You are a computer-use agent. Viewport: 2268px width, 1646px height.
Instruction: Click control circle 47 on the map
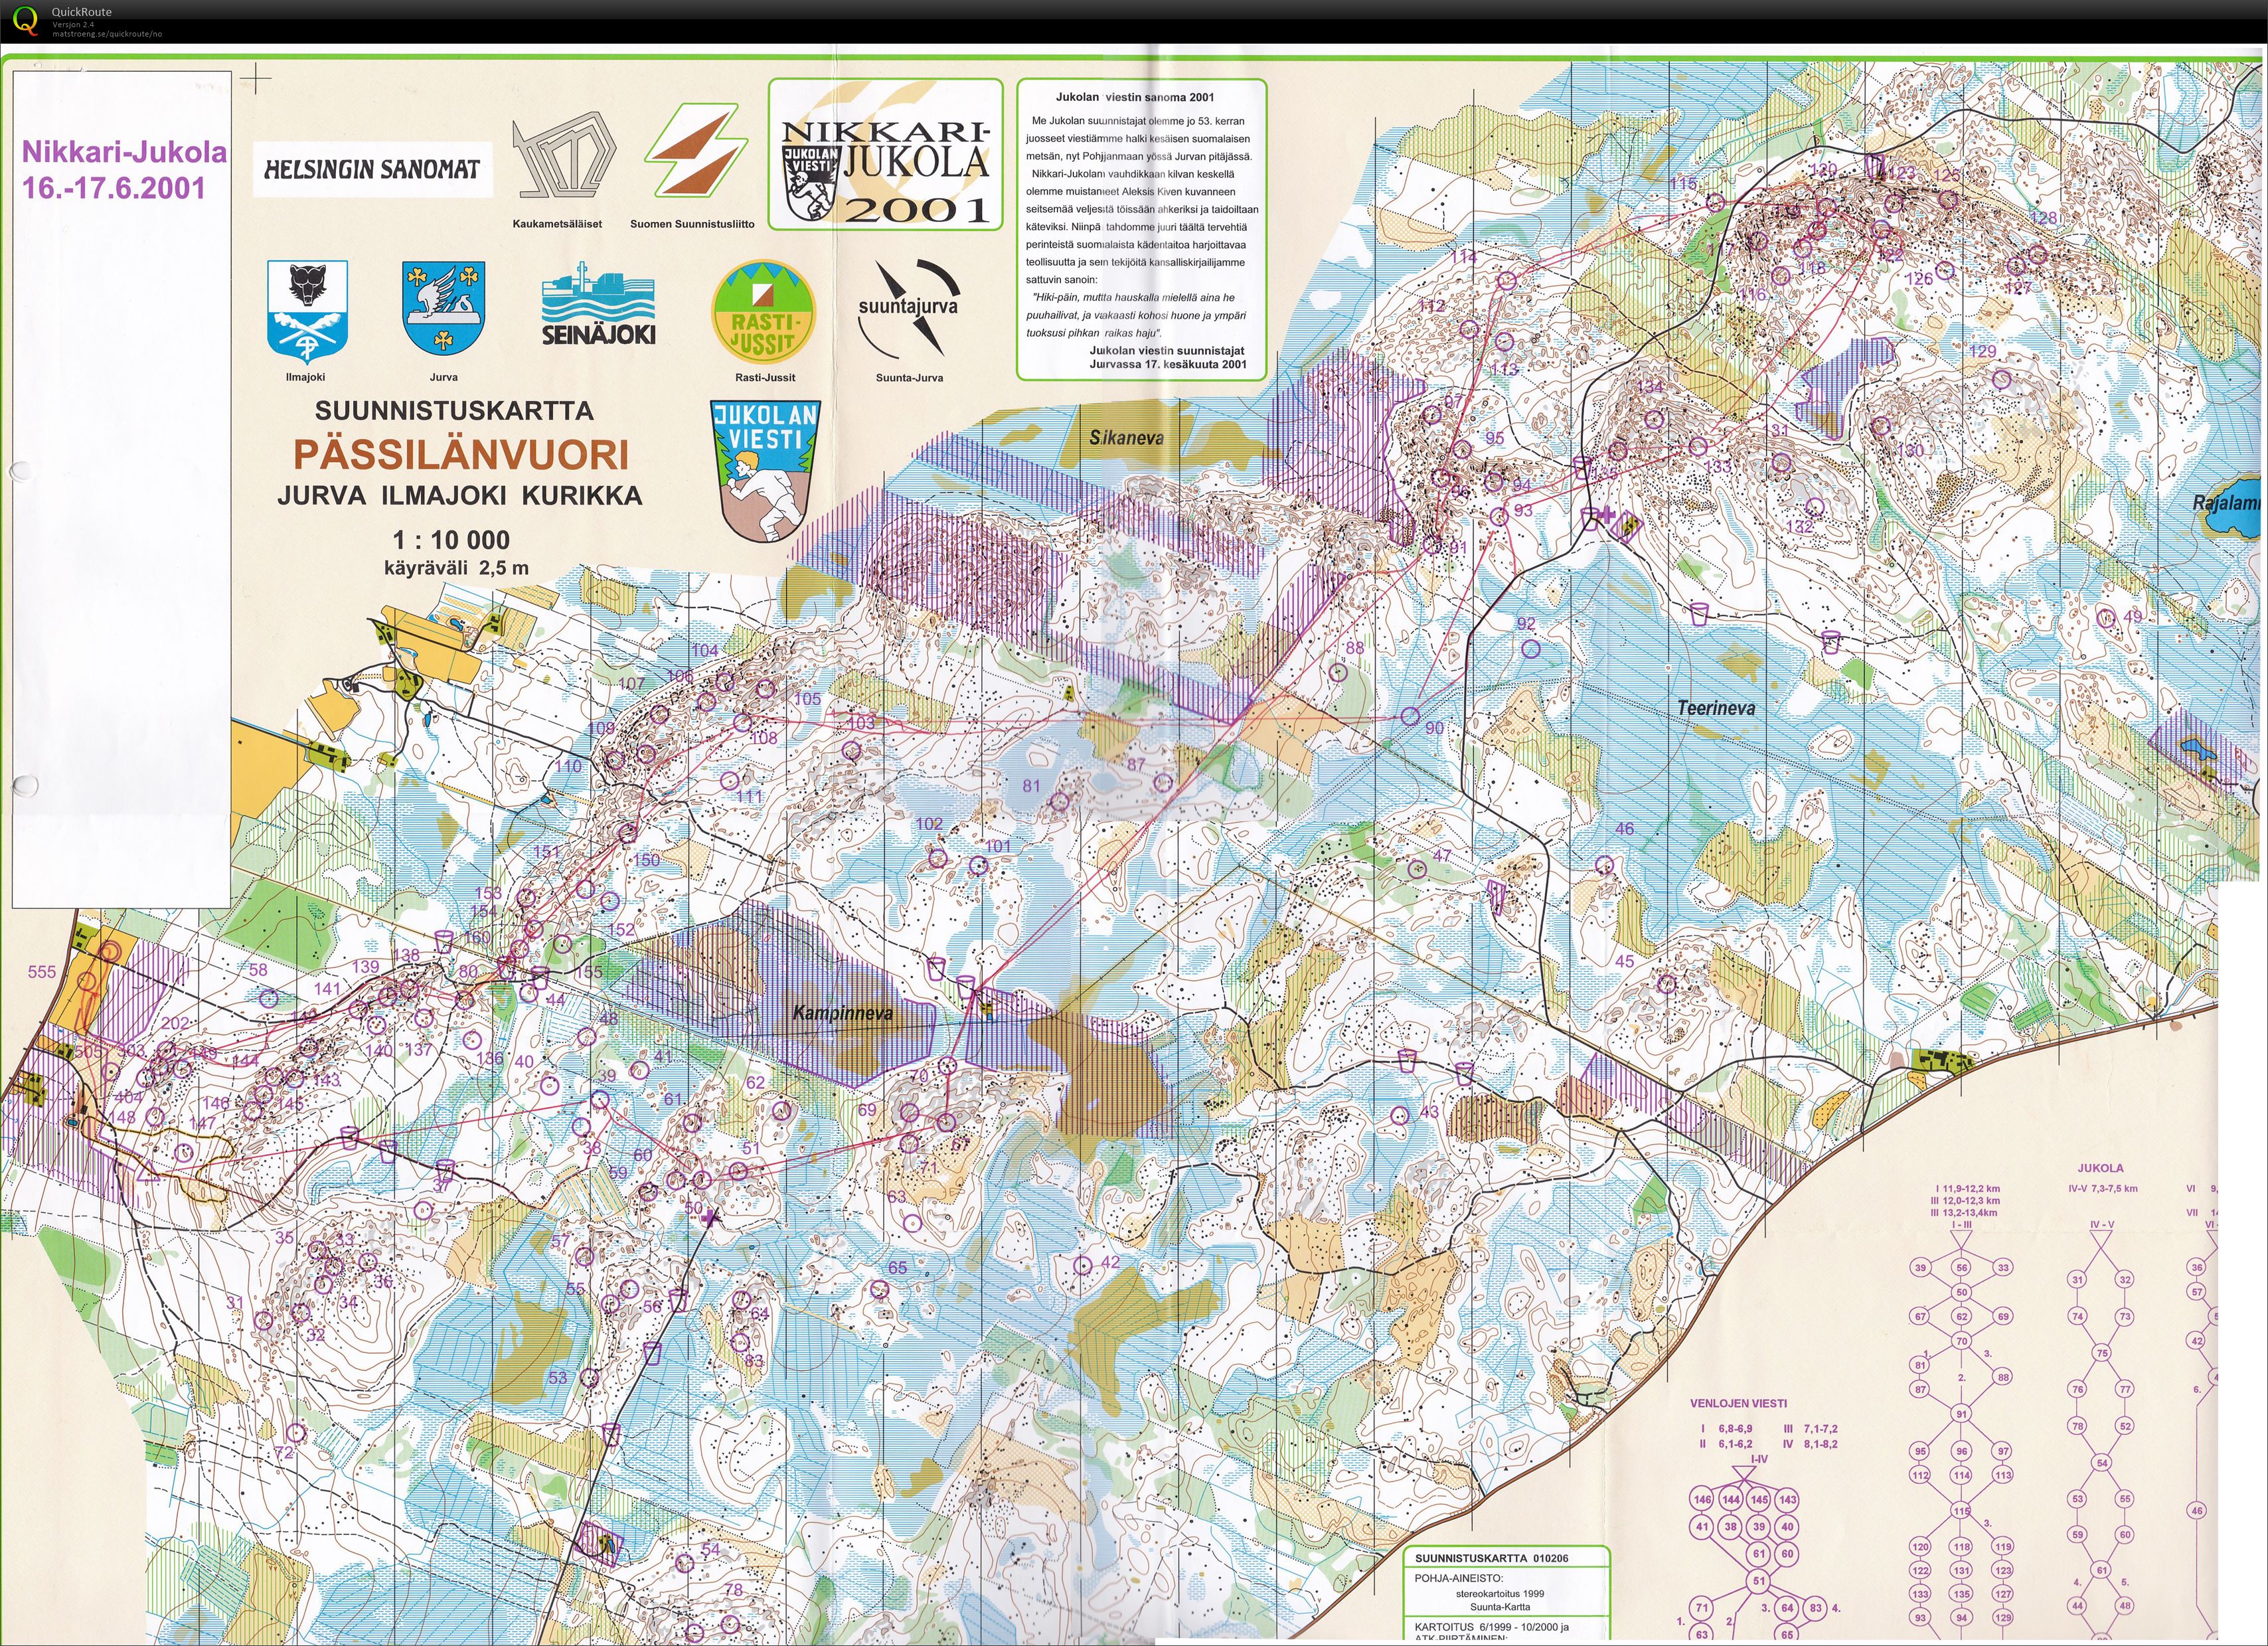pyautogui.click(x=1417, y=870)
